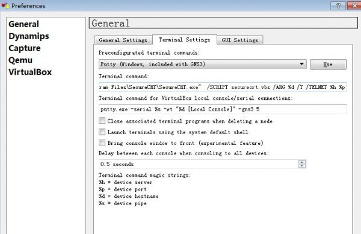361x234 pixels.
Task: Open the preconfigured terminal commands dropdown
Action: click(202, 64)
